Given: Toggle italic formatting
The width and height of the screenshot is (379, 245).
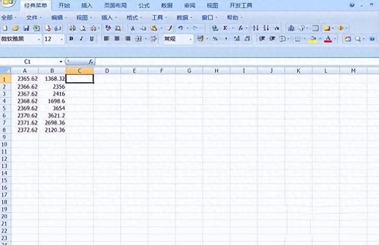Looking at the screenshot, I should [x=82, y=39].
